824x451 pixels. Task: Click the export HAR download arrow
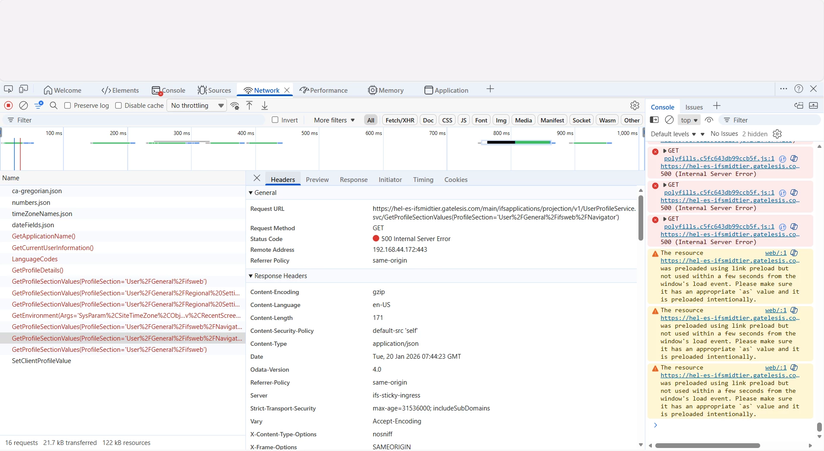(x=265, y=106)
